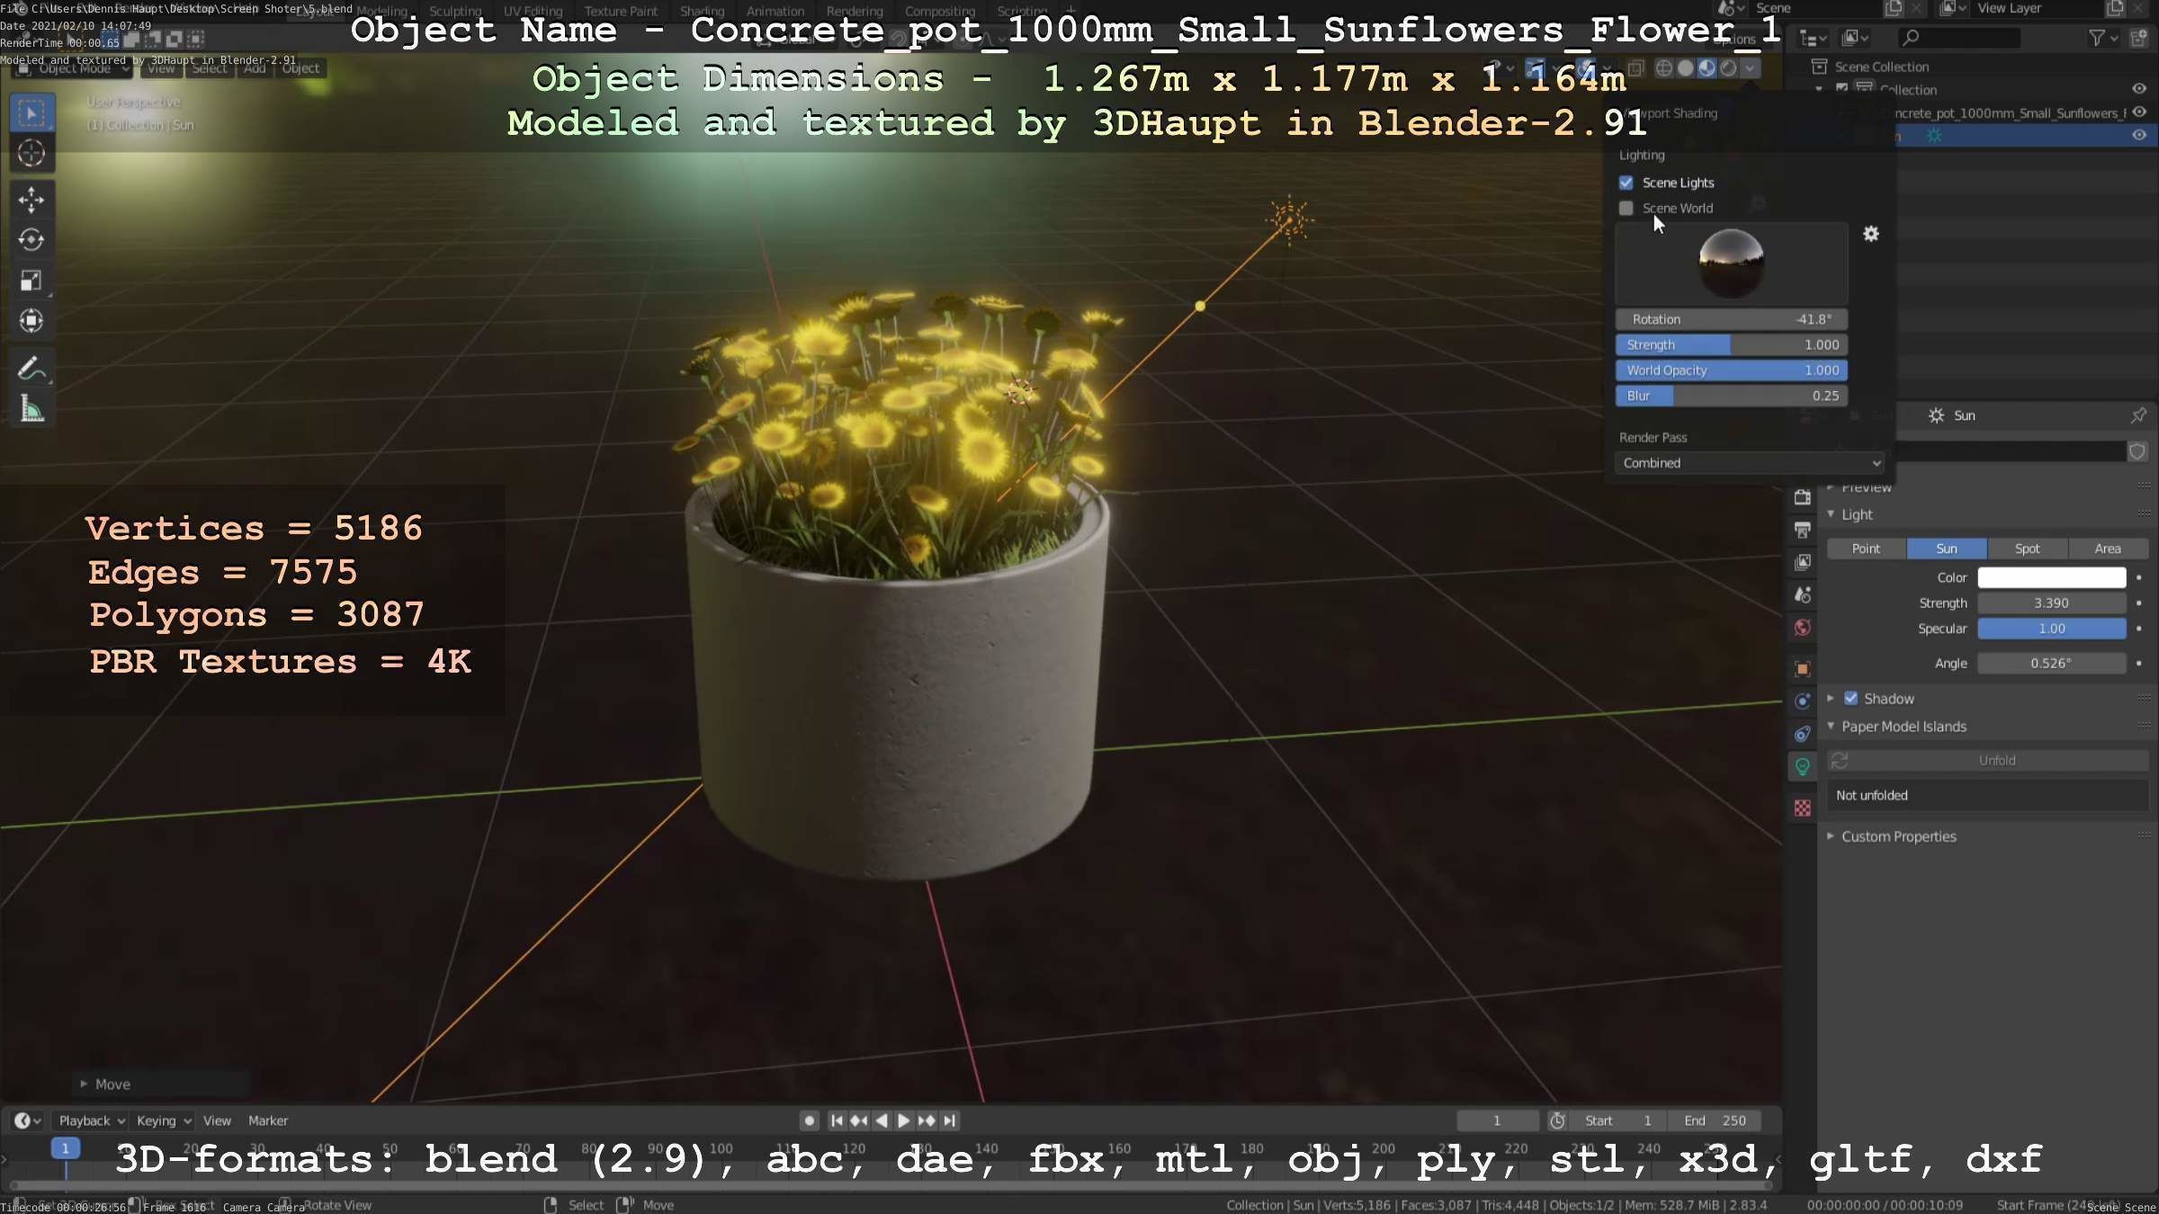The image size is (2159, 1214).
Task: Hide Collection with eye icon
Action: (x=2139, y=89)
